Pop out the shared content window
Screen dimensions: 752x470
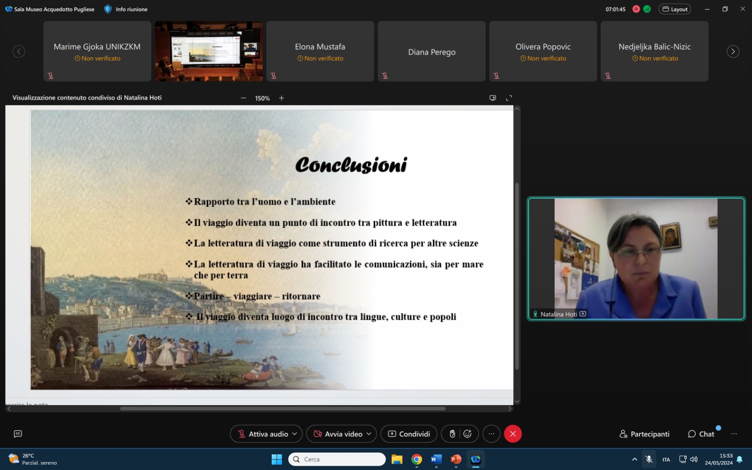coord(493,98)
